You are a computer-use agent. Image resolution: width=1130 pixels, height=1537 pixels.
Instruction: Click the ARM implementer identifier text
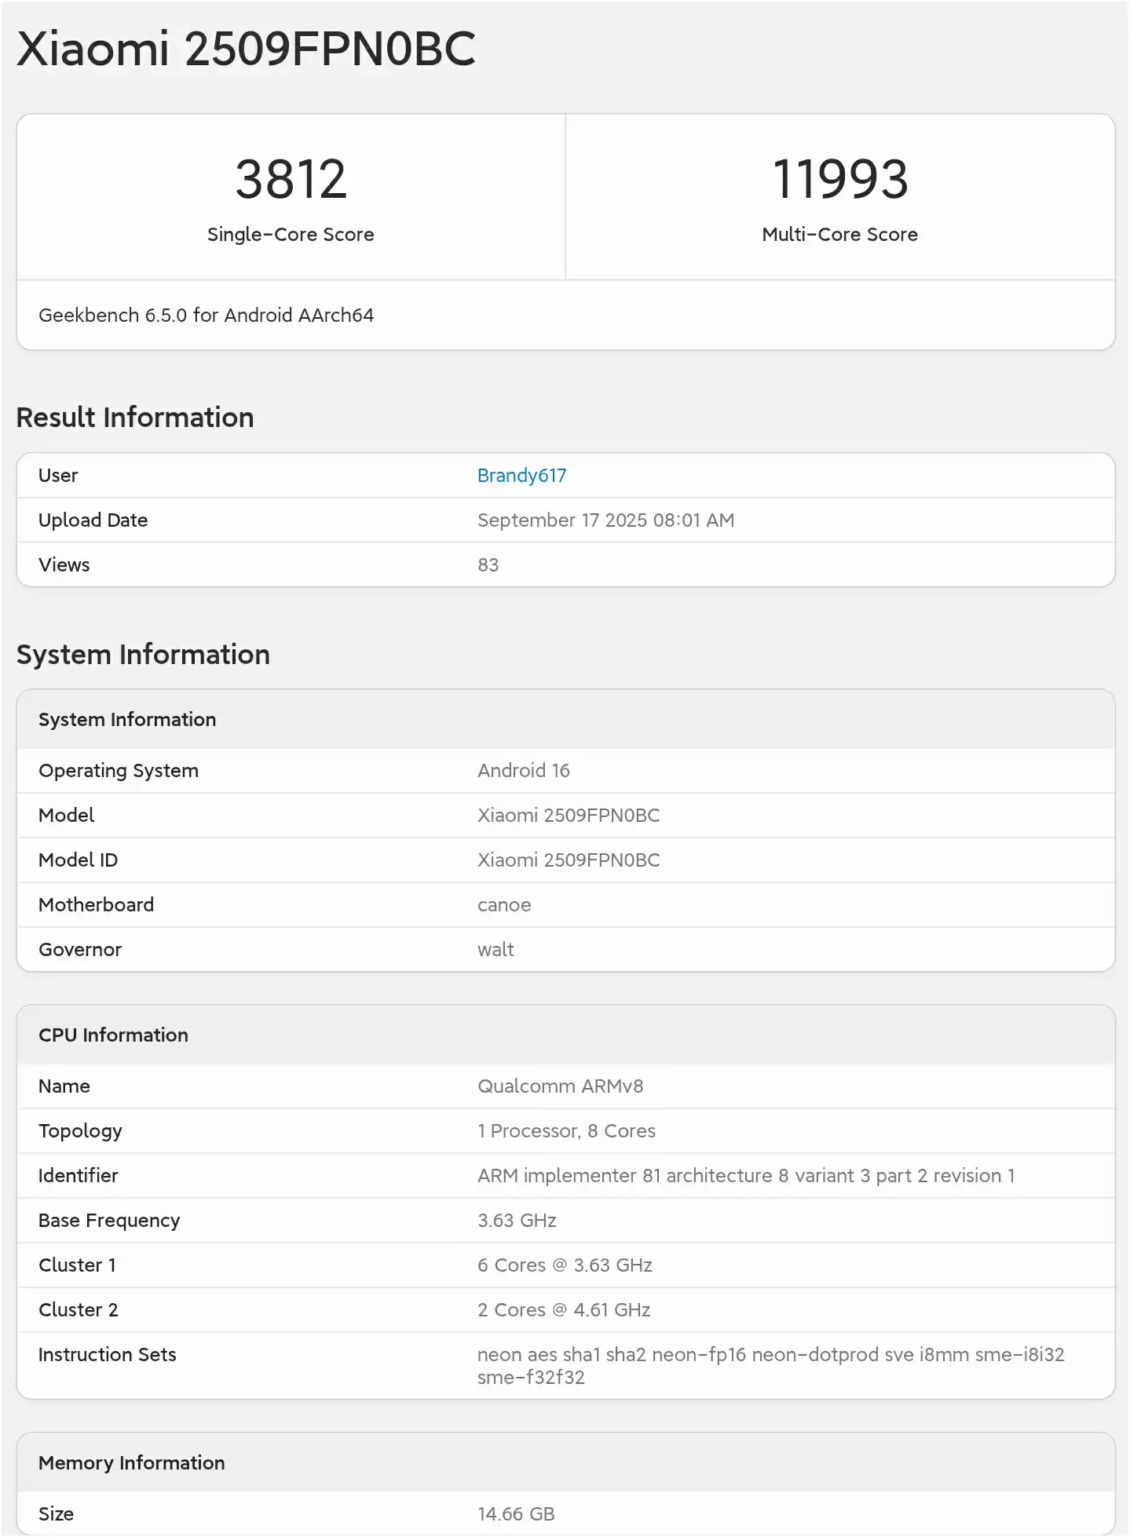745,1176
